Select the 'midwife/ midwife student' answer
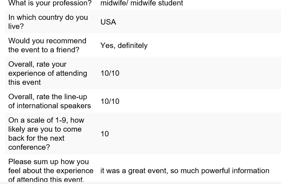Viewport: 281px width, 184px height. [142, 3]
